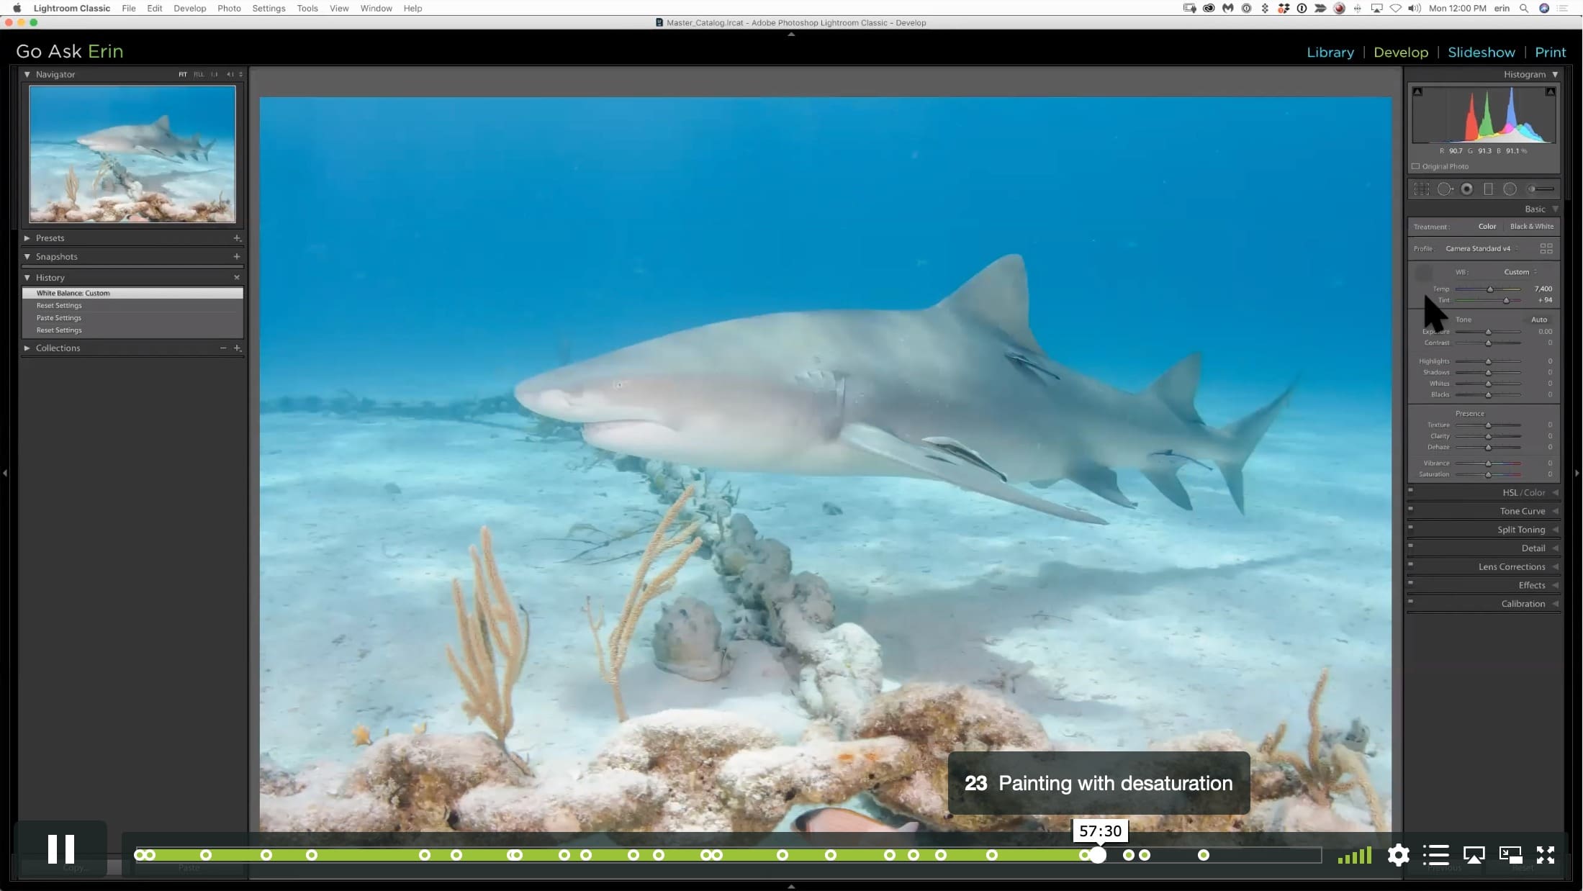The image size is (1583, 891).
Task: Collapse the Navigator panel
Action: 27,75
